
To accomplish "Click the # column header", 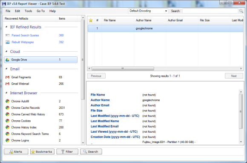I will (x=98, y=20).
